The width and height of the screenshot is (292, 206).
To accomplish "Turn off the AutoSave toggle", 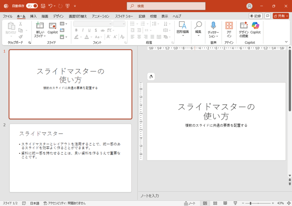I will tap(32, 6).
